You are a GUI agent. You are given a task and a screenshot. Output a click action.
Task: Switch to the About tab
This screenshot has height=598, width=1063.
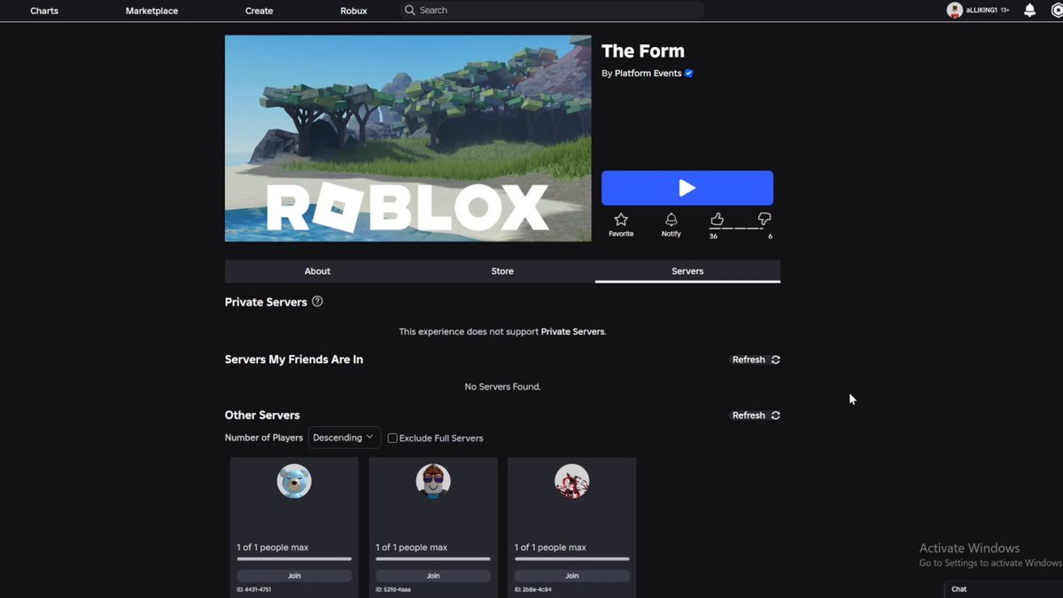(x=317, y=271)
